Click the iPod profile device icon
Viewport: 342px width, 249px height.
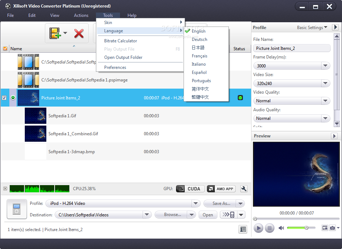(x=17, y=209)
